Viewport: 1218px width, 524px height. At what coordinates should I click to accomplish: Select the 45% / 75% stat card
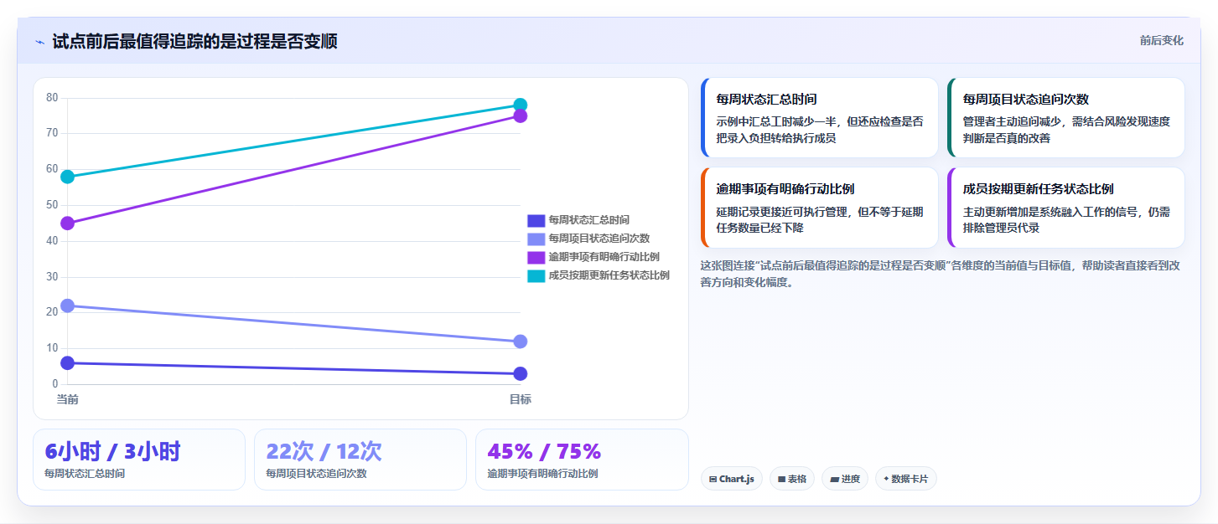(x=582, y=460)
